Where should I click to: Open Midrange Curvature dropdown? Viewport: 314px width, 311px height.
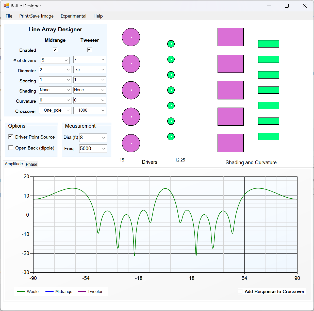coord(55,100)
